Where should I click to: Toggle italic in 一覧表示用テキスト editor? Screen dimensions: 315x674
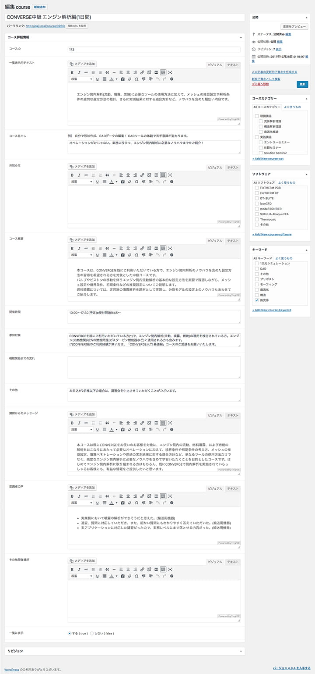point(79,72)
